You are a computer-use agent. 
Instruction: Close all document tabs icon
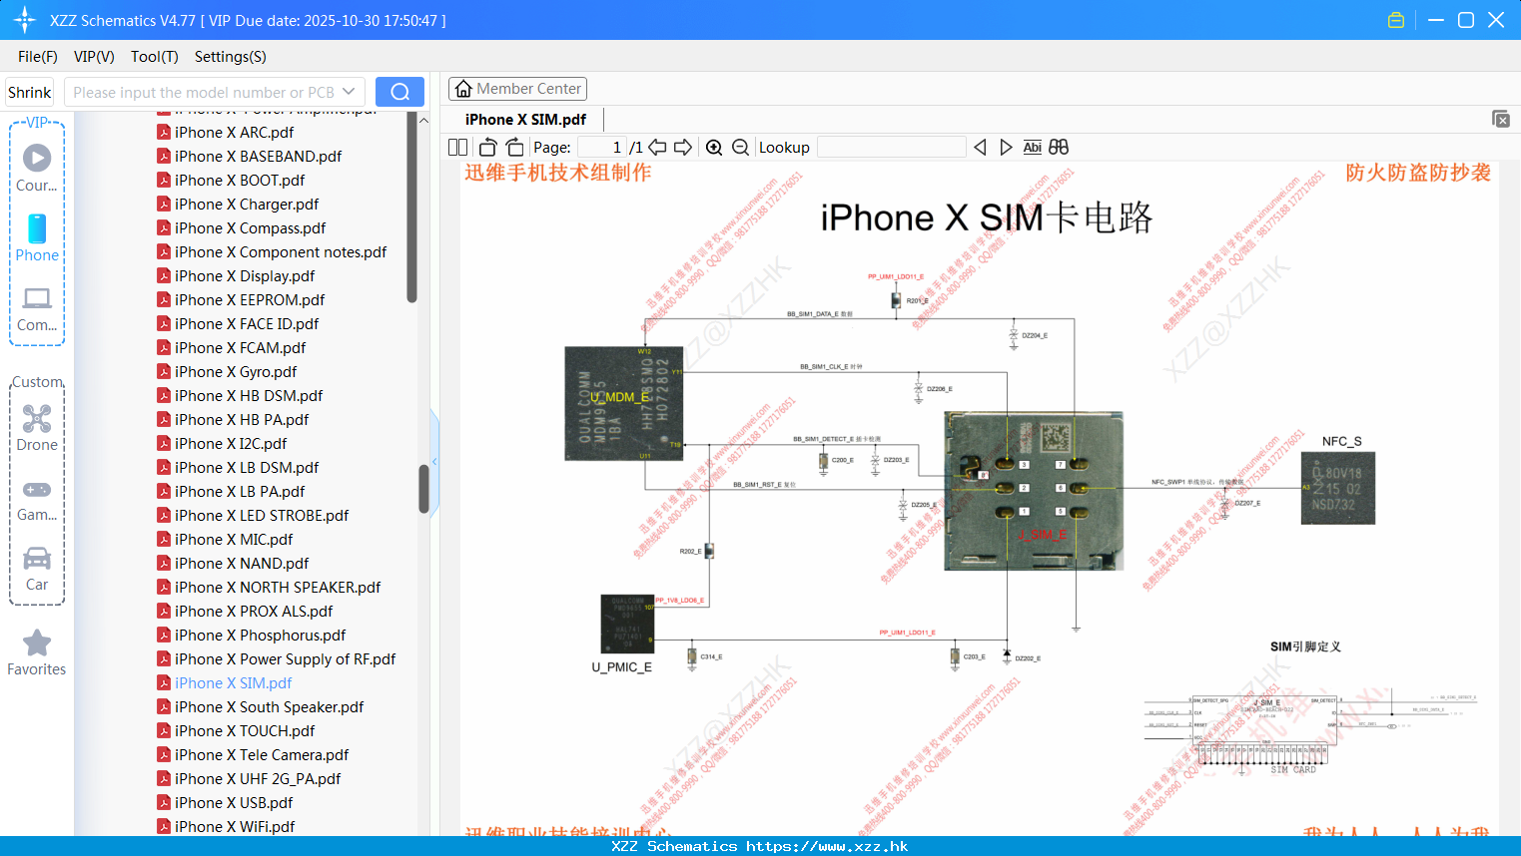(1500, 119)
